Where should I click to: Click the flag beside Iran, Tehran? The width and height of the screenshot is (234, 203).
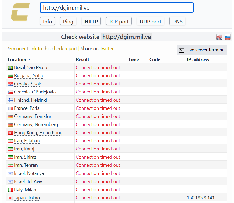coord(10,165)
